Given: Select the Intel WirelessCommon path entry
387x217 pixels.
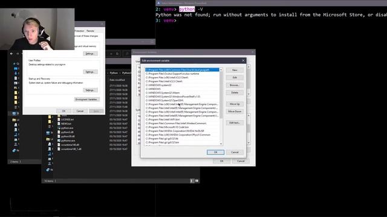Looking at the screenshot, I should [182, 123].
